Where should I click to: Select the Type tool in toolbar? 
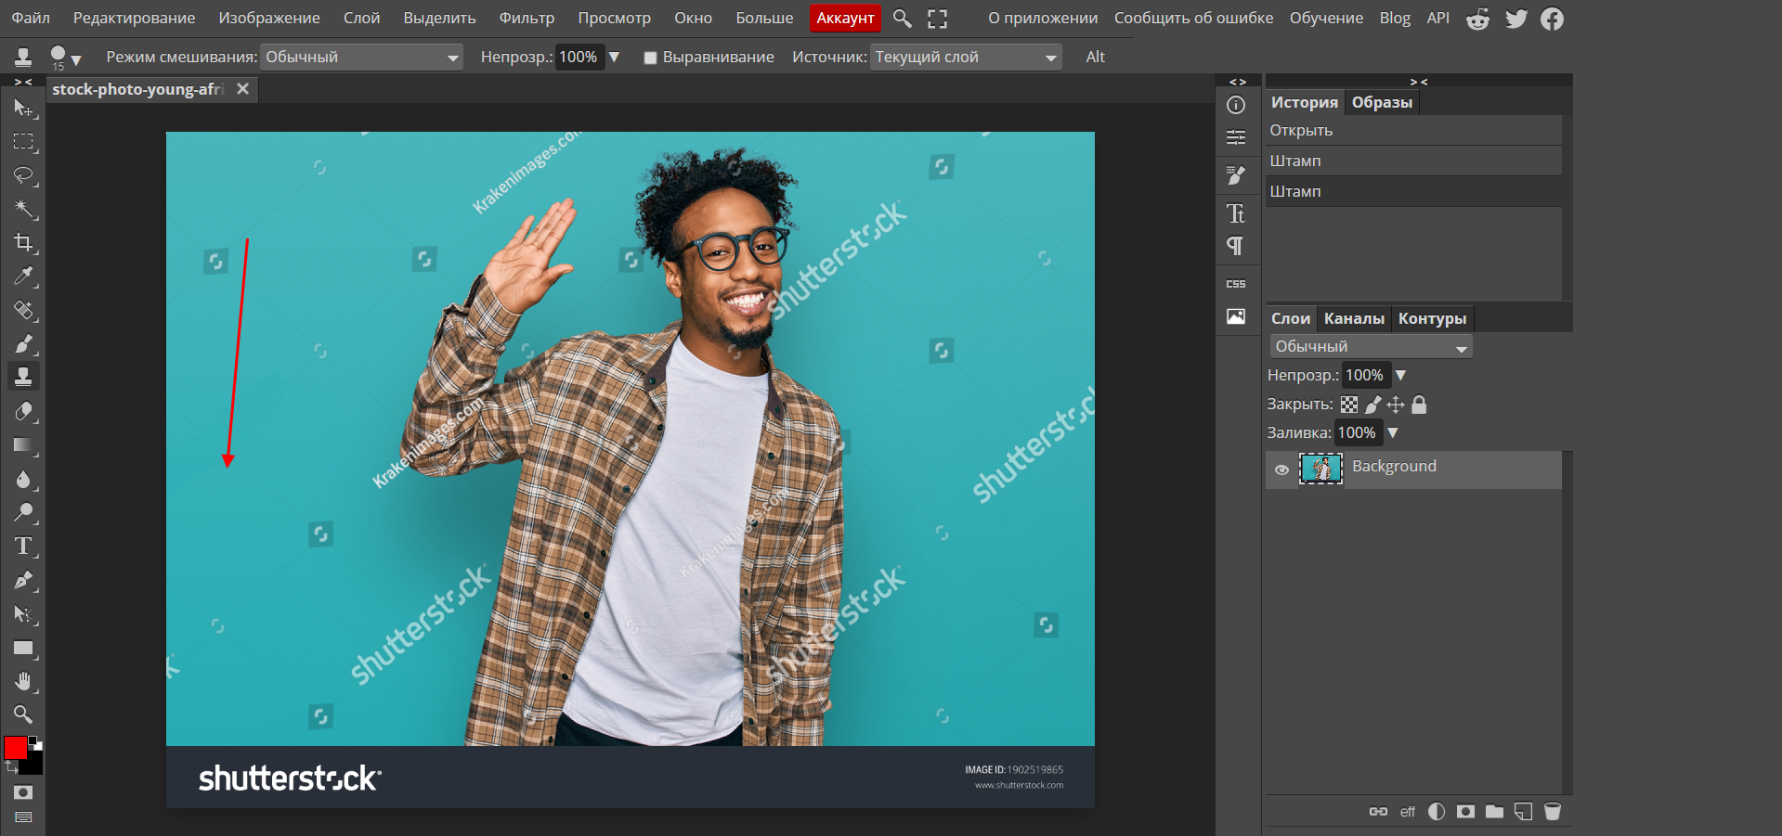(x=23, y=547)
